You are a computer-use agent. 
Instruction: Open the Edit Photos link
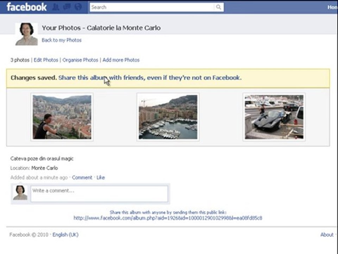point(46,60)
